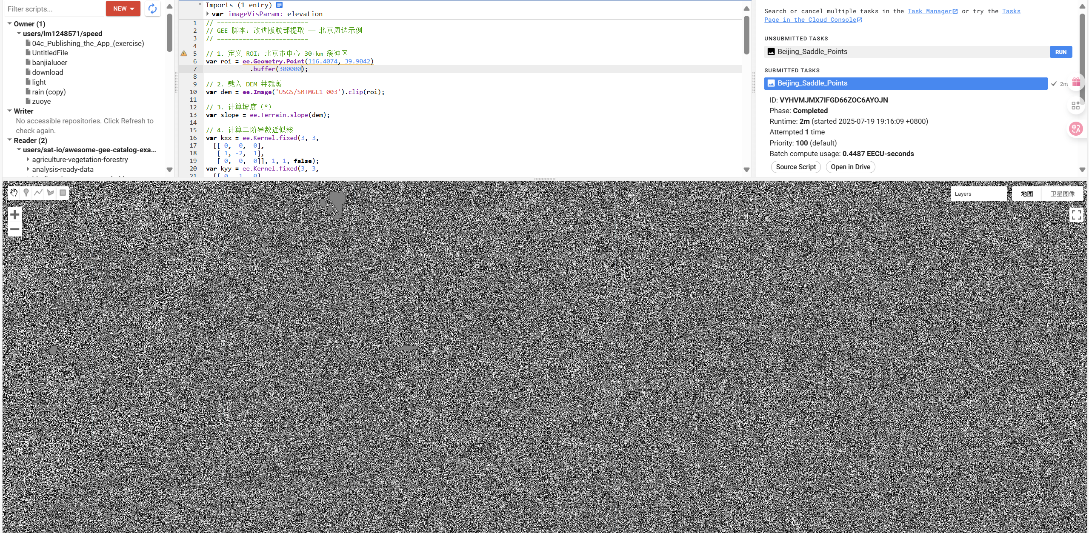
Task: Run the unsubmitted Beijing_Saddle_Points task
Action: pyautogui.click(x=1060, y=52)
